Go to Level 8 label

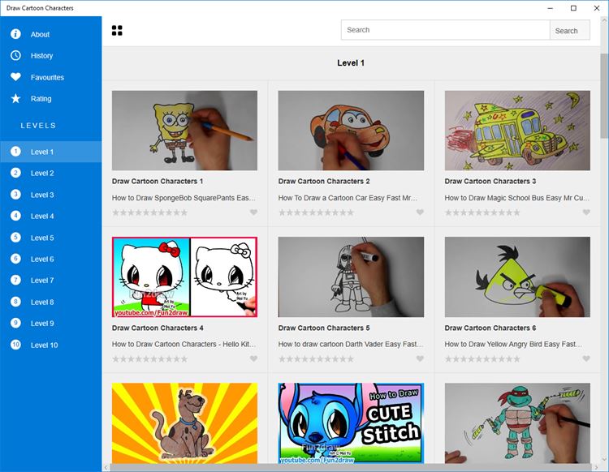coord(42,303)
